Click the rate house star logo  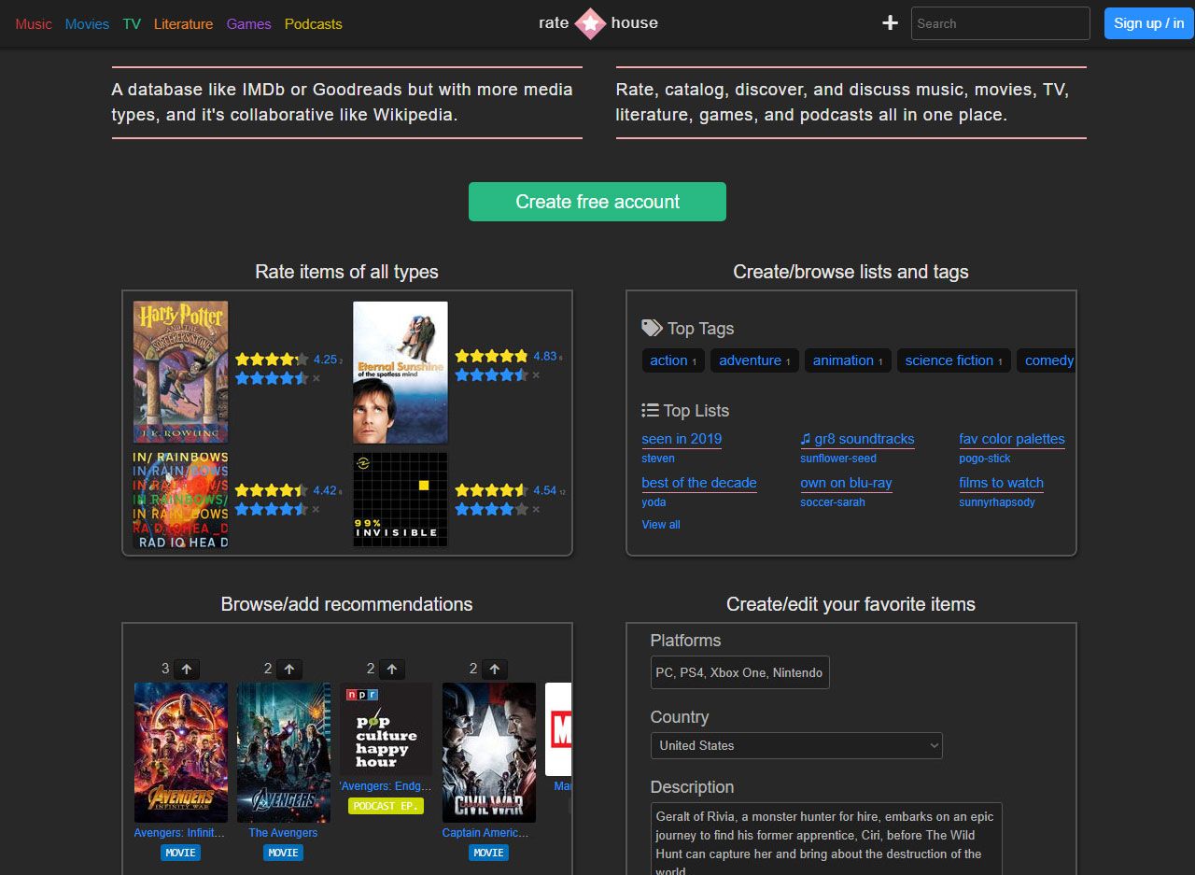tap(590, 23)
